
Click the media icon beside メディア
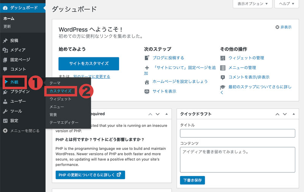tap(5, 50)
